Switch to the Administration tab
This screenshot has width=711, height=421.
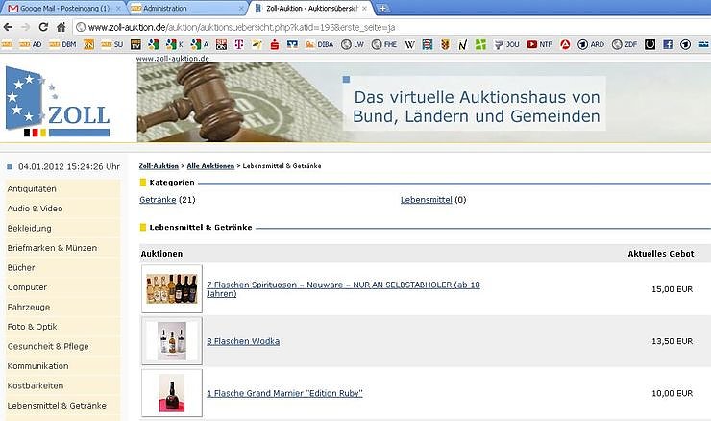(x=183, y=8)
